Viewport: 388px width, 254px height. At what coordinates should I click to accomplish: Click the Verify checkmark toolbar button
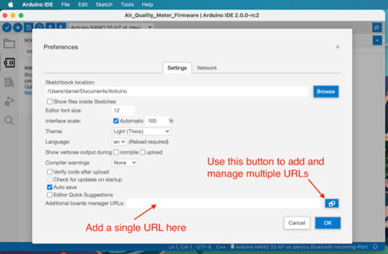7,28
